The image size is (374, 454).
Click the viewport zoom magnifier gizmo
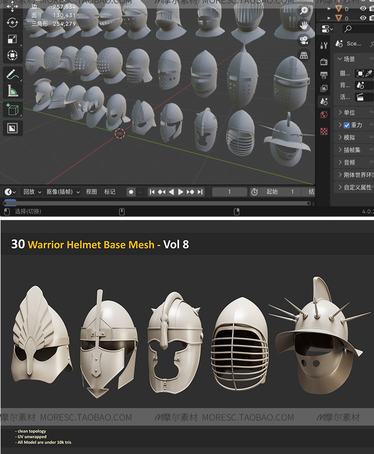click(x=304, y=10)
